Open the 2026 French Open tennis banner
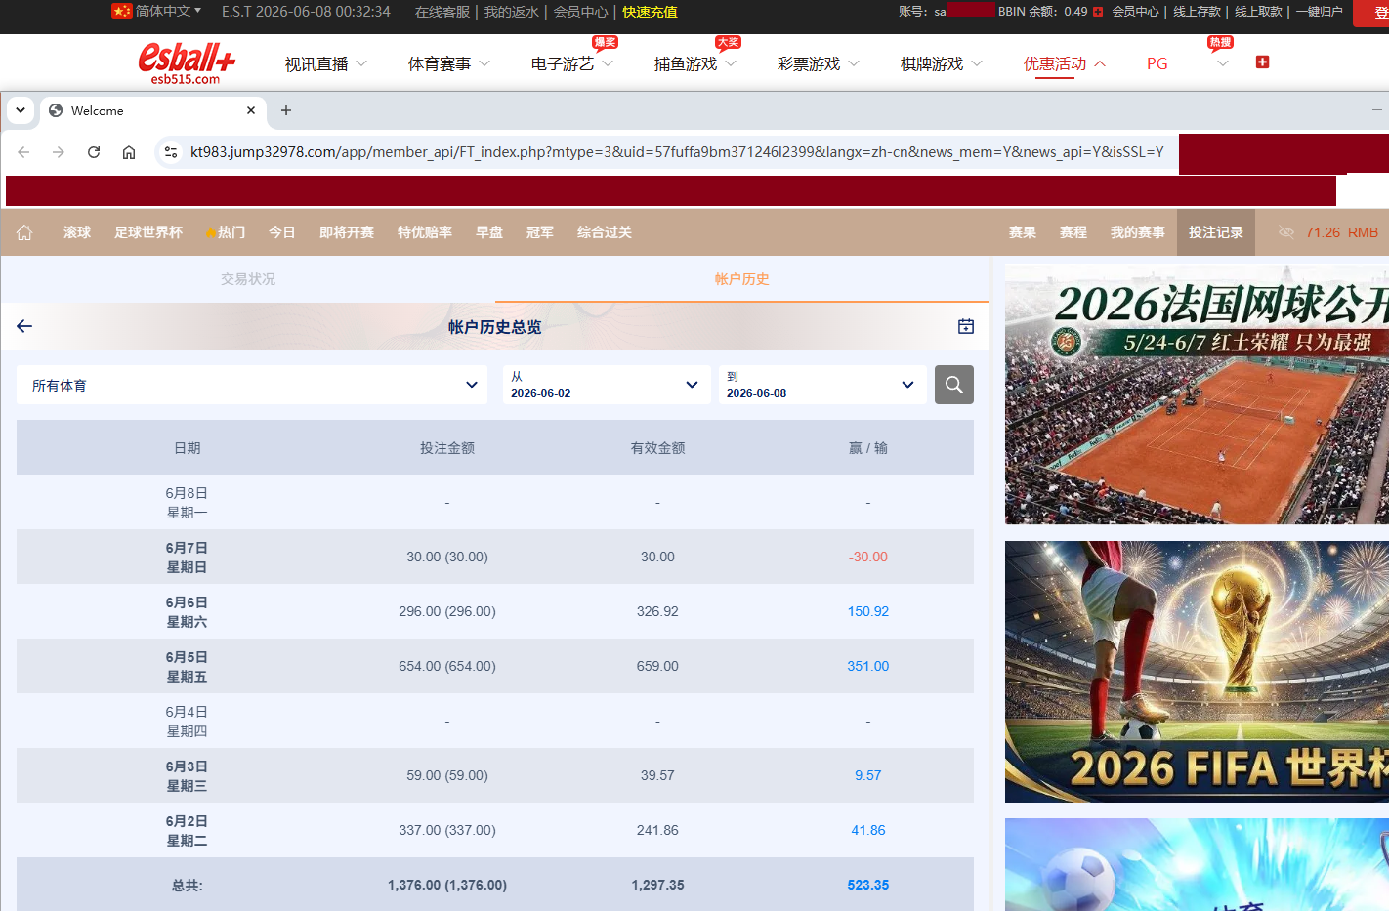 click(1197, 394)
